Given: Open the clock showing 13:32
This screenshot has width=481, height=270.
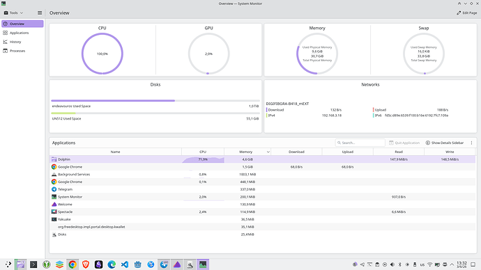Looking at the screenshot, I should 461,264.
